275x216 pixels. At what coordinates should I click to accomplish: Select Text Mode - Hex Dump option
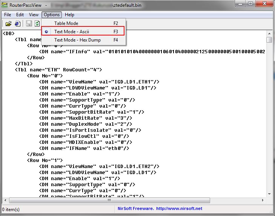83,40
